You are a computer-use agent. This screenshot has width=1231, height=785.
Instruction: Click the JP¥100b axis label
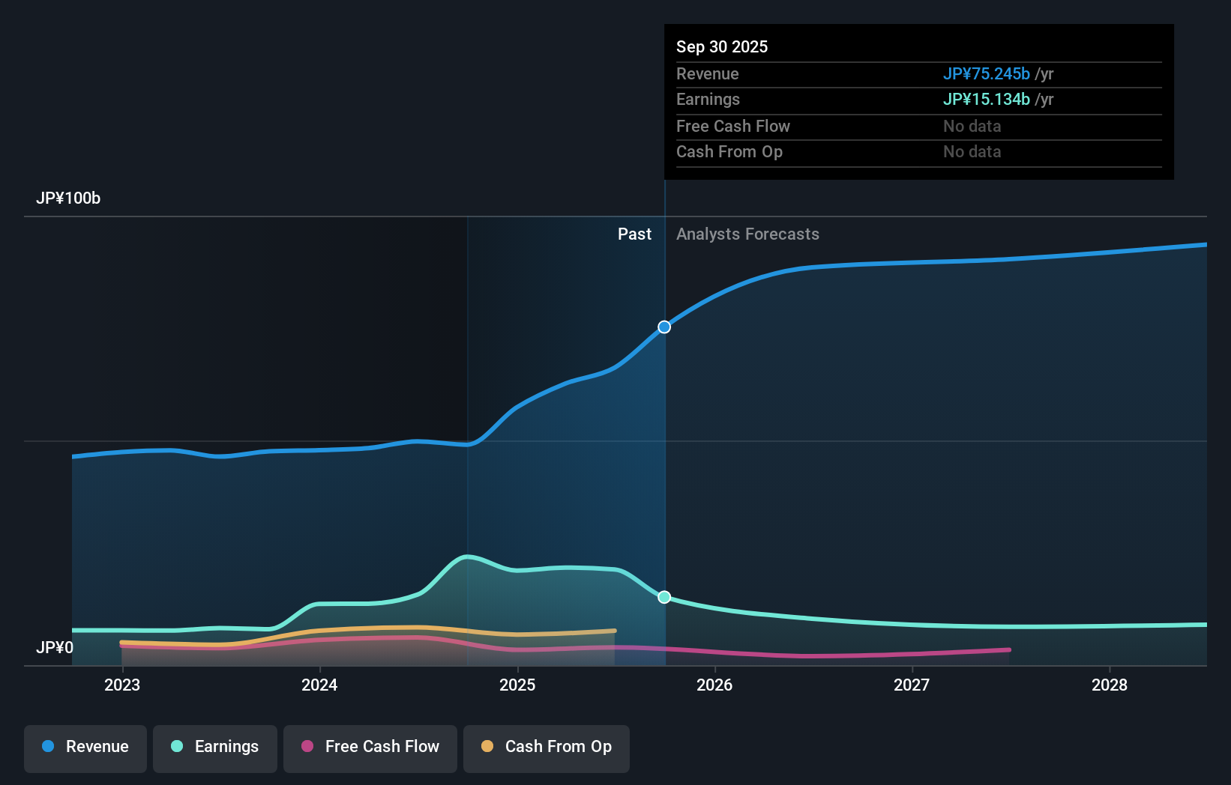coord(68,198)
